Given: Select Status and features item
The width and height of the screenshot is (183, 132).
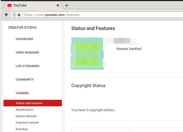Looking at the screenshot, I should (33, 103).
